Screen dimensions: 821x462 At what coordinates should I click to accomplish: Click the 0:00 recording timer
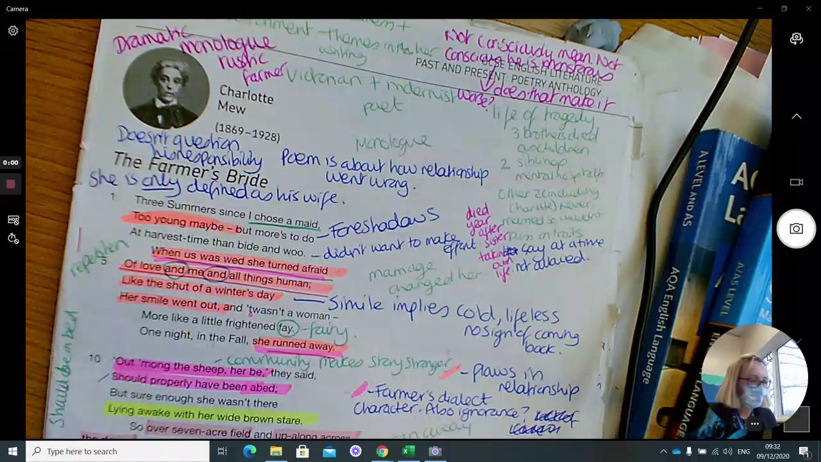10,162
